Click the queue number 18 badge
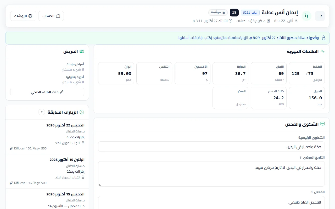 tap(234, 12)
